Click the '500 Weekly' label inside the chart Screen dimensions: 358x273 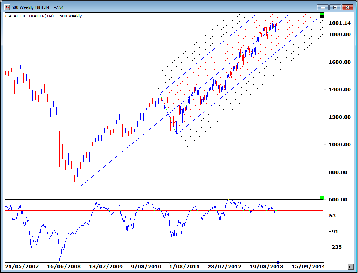coord(70,16)
